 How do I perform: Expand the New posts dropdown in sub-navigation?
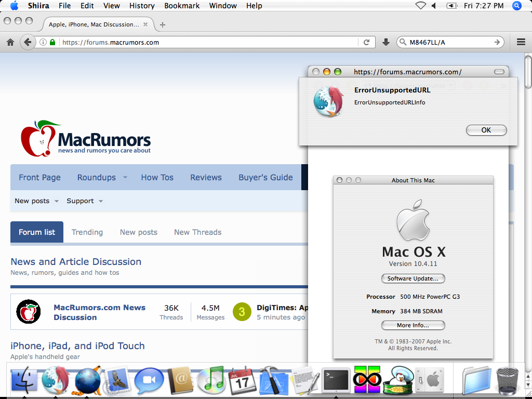pos(57,201)
